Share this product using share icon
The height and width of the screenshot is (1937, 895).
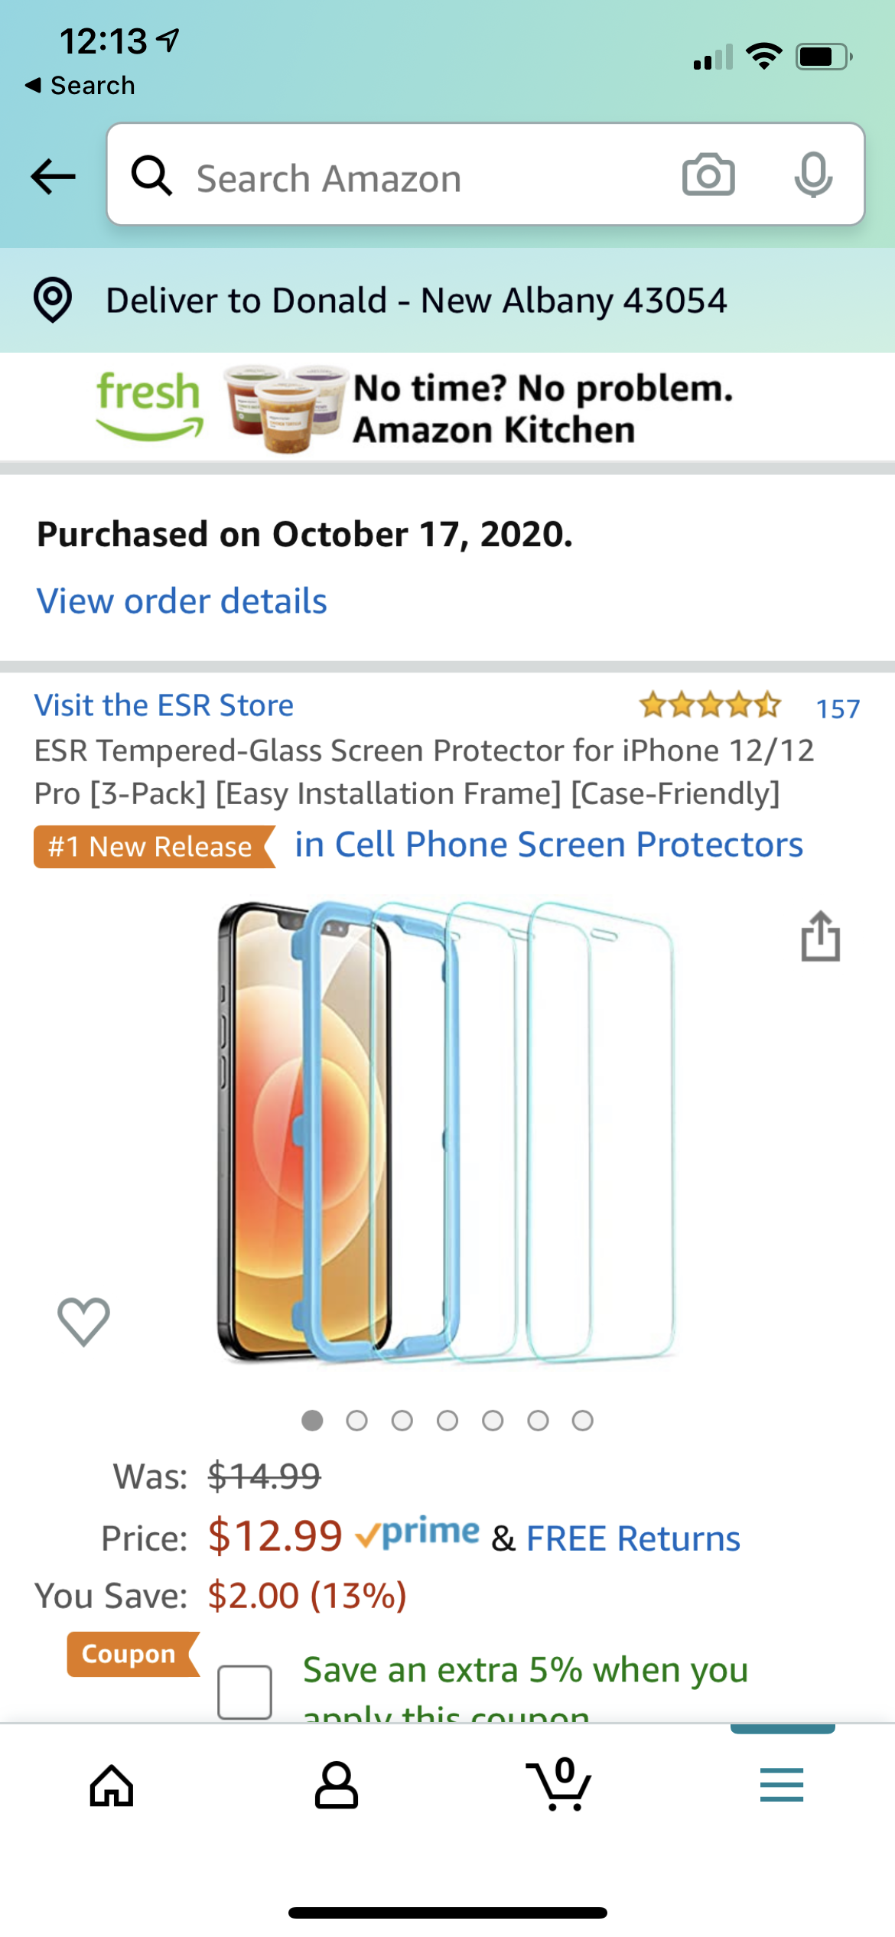[820, 936]
